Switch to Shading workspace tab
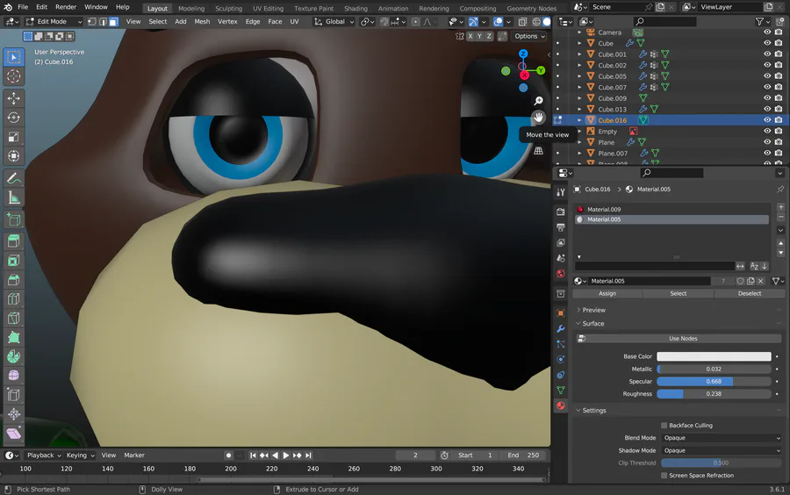790x495 pixels. click(355, 9)
